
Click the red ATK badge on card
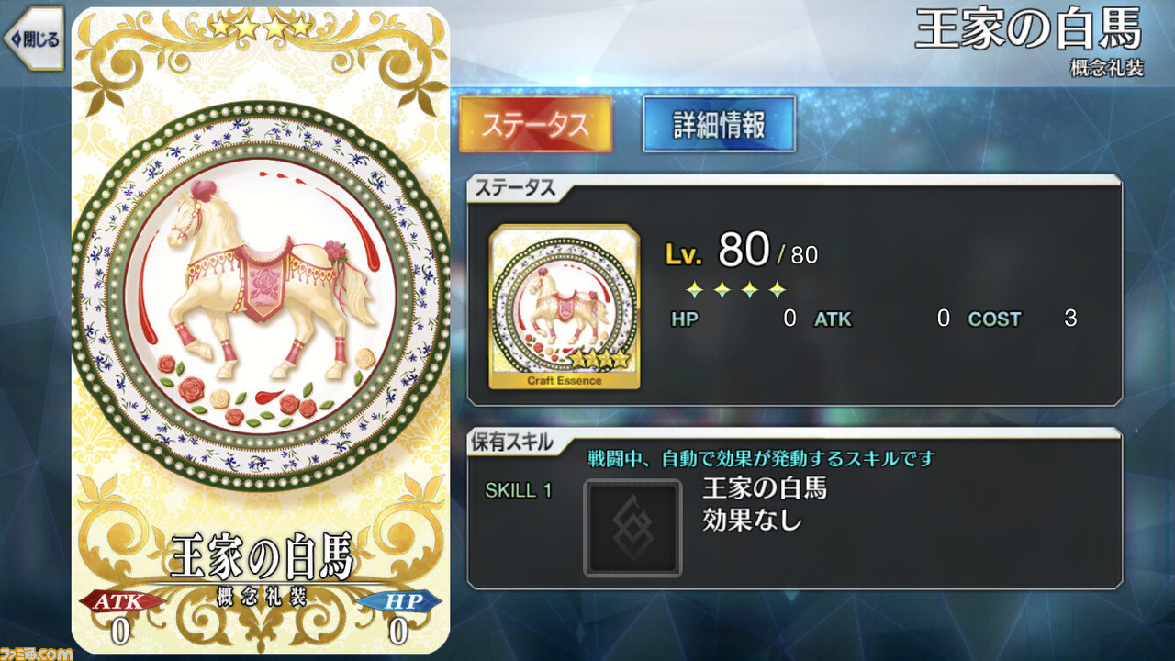tap(121, 601)
